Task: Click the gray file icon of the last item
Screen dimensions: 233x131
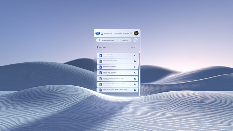Action: click(101, 90)
